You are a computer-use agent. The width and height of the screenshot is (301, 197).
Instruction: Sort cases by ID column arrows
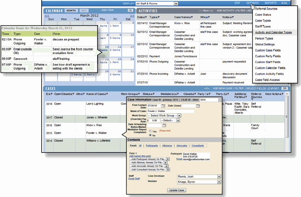(51, 94)
